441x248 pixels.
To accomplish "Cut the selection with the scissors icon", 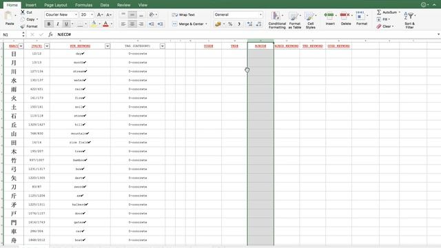I will [x=23, y=12].
